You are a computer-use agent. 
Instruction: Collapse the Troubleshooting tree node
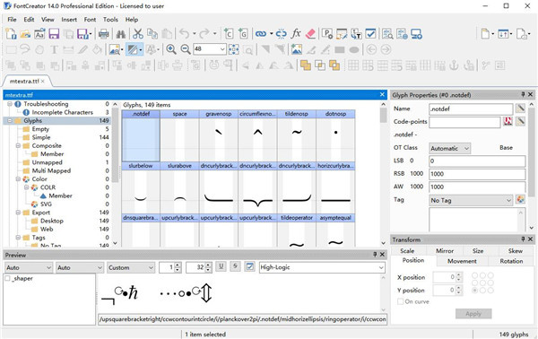(x=10, y=104)
